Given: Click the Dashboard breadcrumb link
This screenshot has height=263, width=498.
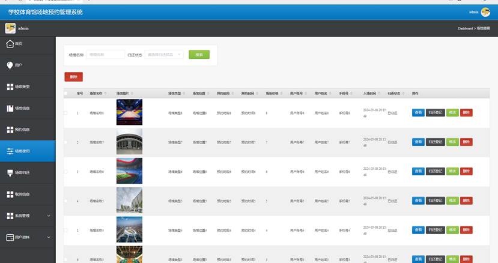Looking at the screenshot, I should pyautogui.click(x=466, y=29).
